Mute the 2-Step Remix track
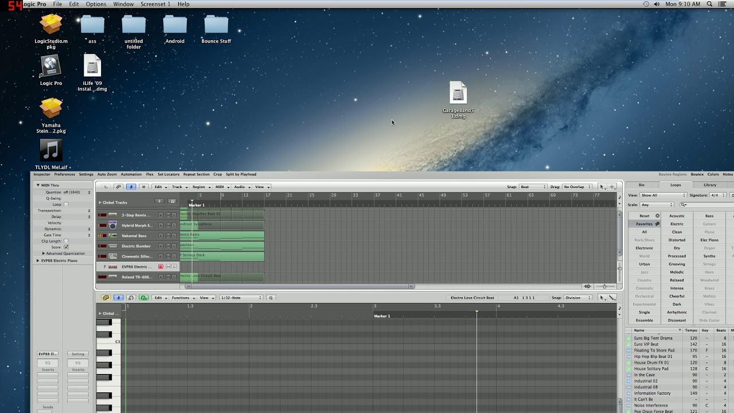734x413 pixels. pyautogui.click(x=167, y=215)
